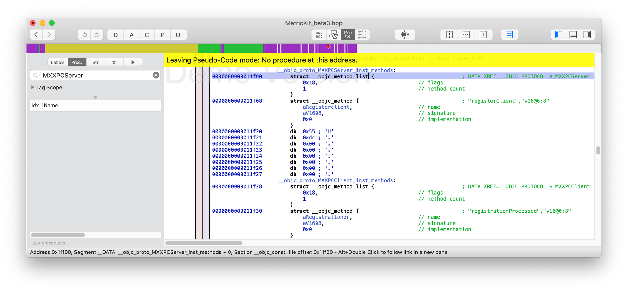
Task: Mark as ASCII with A button
Action: pos(131,35)
